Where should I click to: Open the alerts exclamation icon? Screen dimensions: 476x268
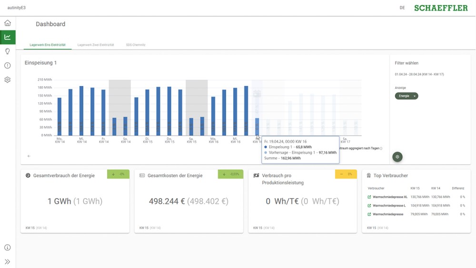[x=8, y=66]
